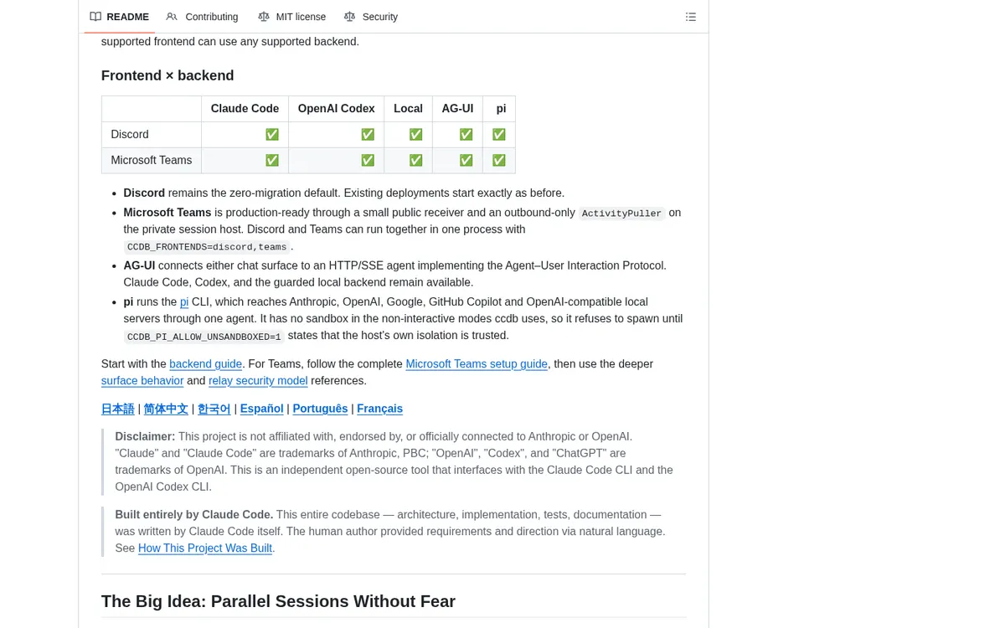Open How This Project Was Built link

click(x=205, y=548)
